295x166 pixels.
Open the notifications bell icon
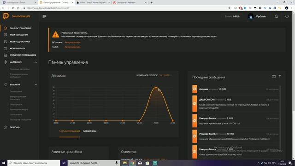pyautogui.click(x=276, y=17)
